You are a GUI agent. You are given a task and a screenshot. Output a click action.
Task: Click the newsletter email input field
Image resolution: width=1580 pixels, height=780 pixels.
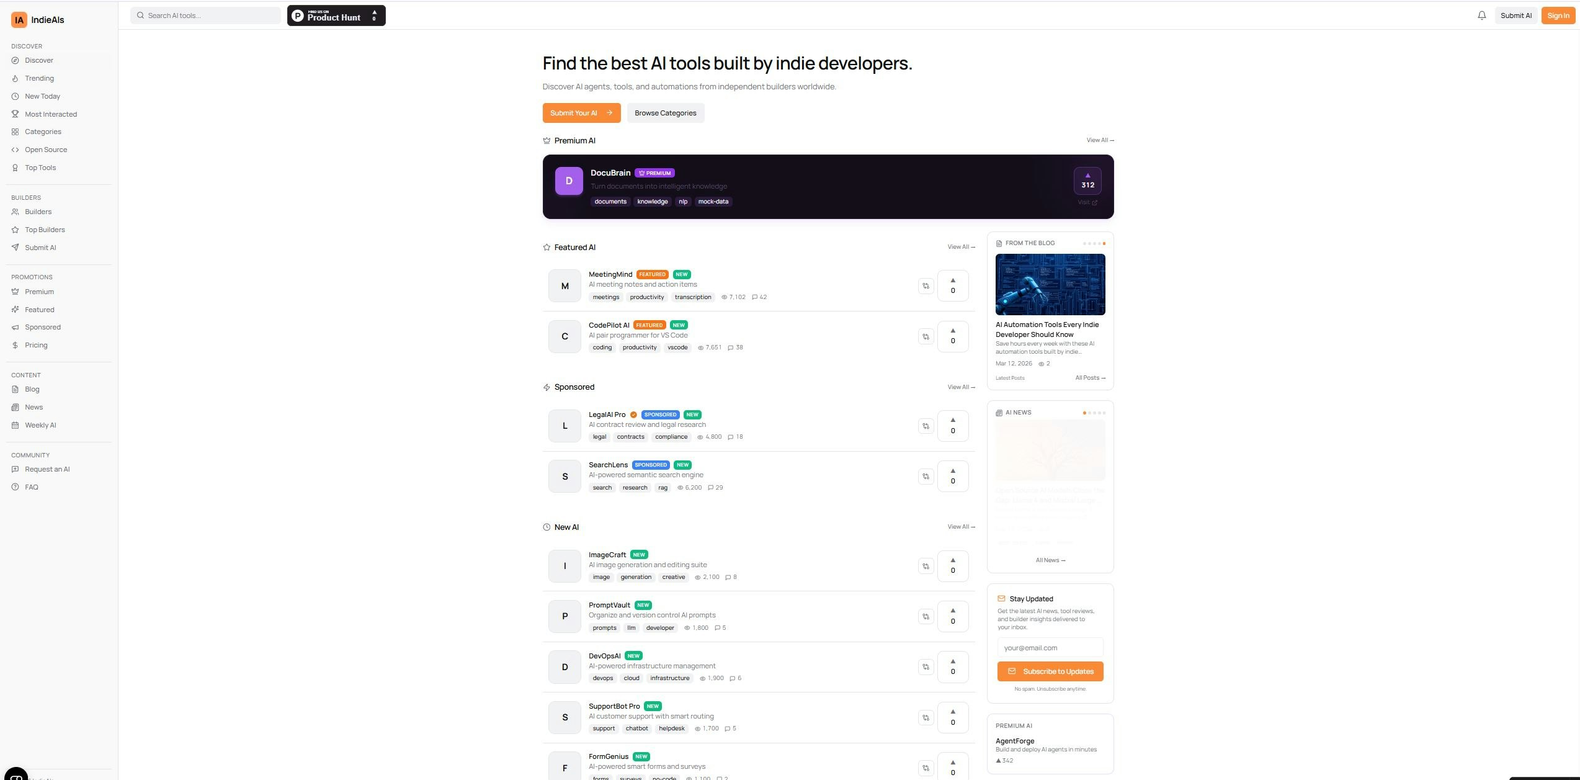(1050, 648)
